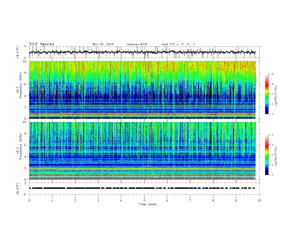Click the ch.1 "Frequency (kHz)" axis label
Image resolution: width=292 pixels, height=225 pixels.
(x=21, y=86)
